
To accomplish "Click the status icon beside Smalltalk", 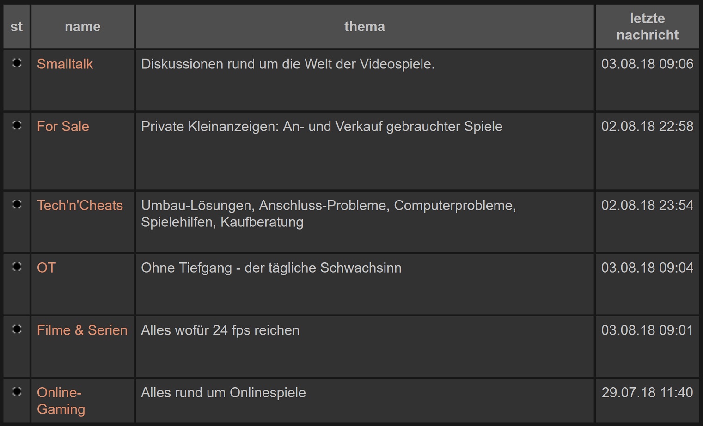I will (x=17, y=63).
